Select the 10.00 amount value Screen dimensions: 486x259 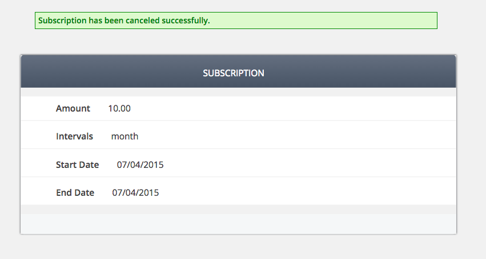tap(119, 108)
